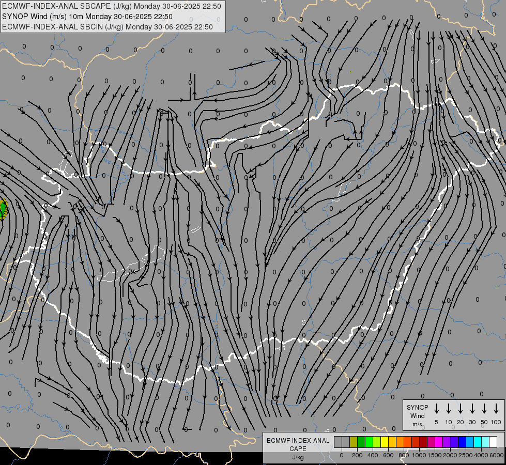The width and height of the screenshot is (506, 465).
Task: Click the wind arrow above the 20 label
Action: tap(461, 408)
